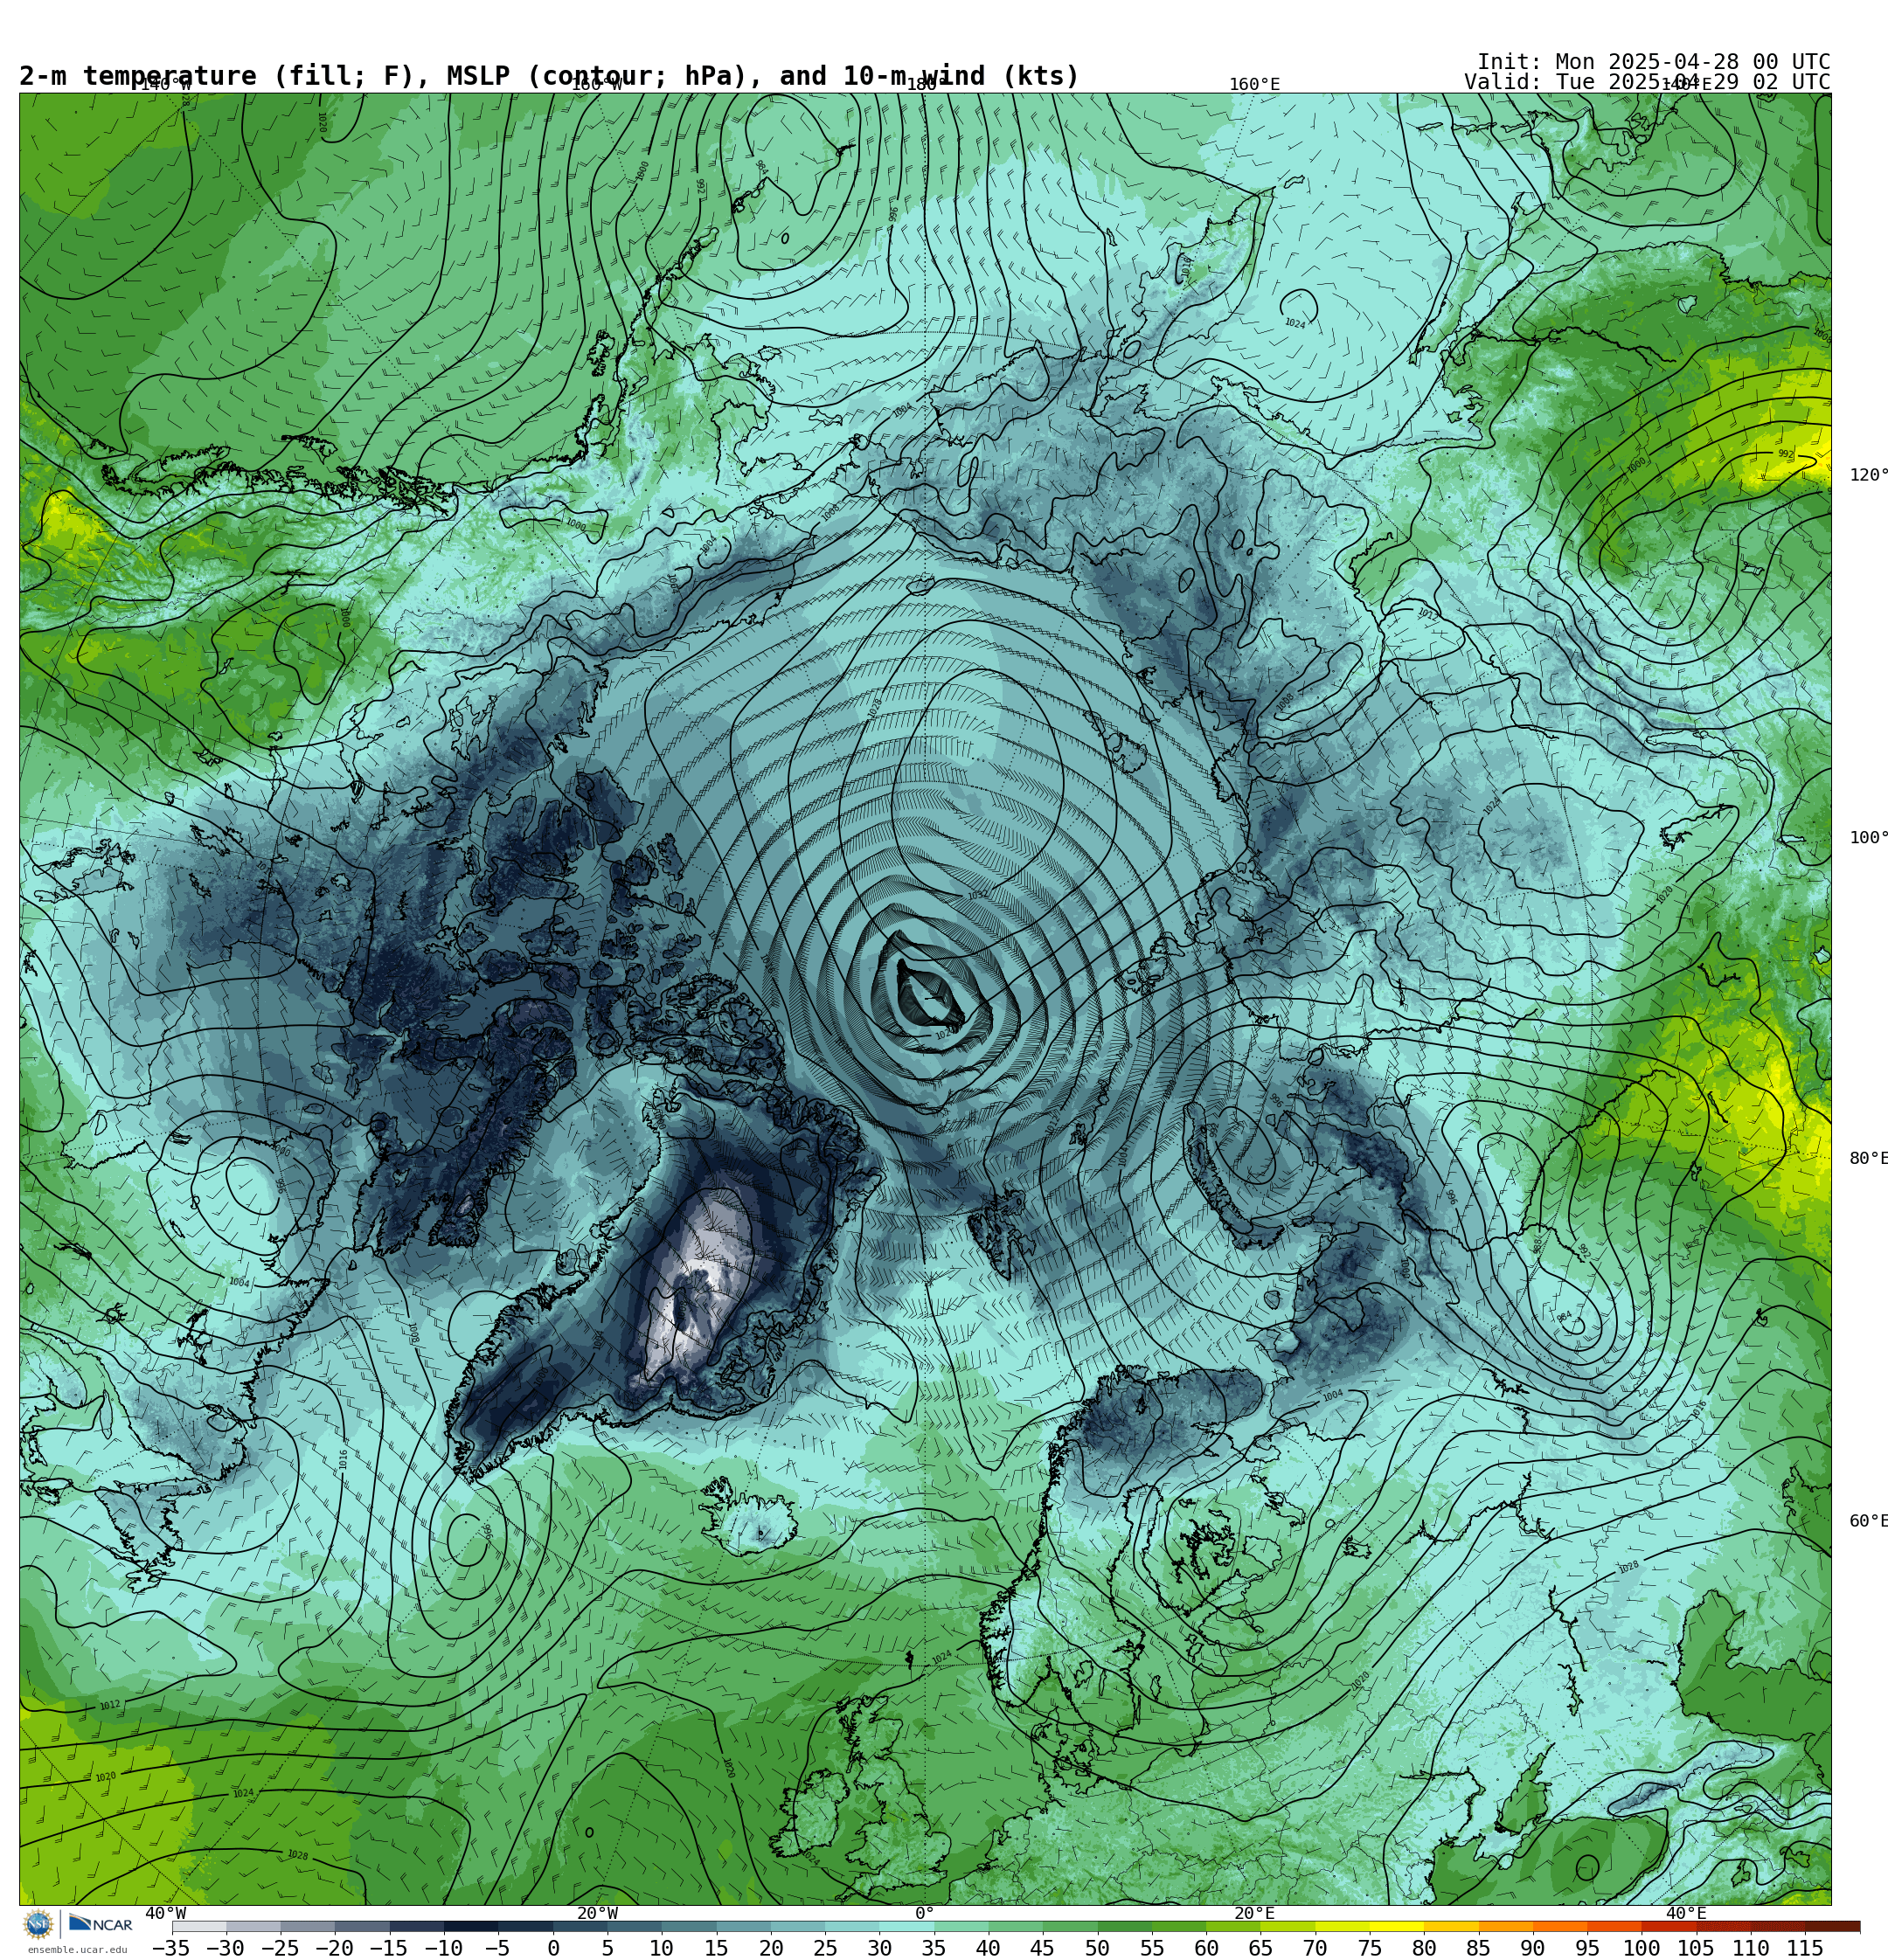Click the '20°W' longitude label at bottom
This screenshot has height=1960, width=1888.
pyautogui.click(x=597, y=1913)
